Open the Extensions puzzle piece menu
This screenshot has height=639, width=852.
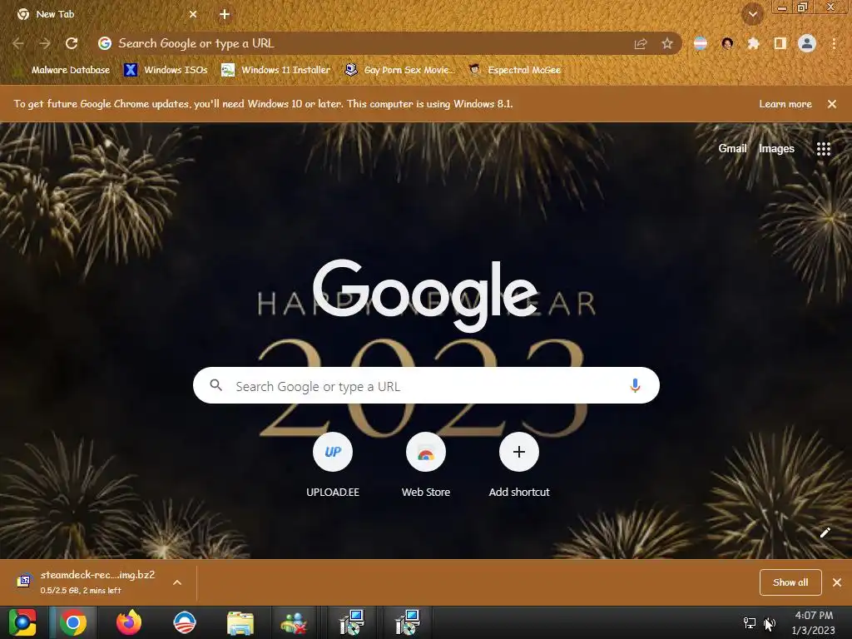pyautogui.click(x=753, y=43)
